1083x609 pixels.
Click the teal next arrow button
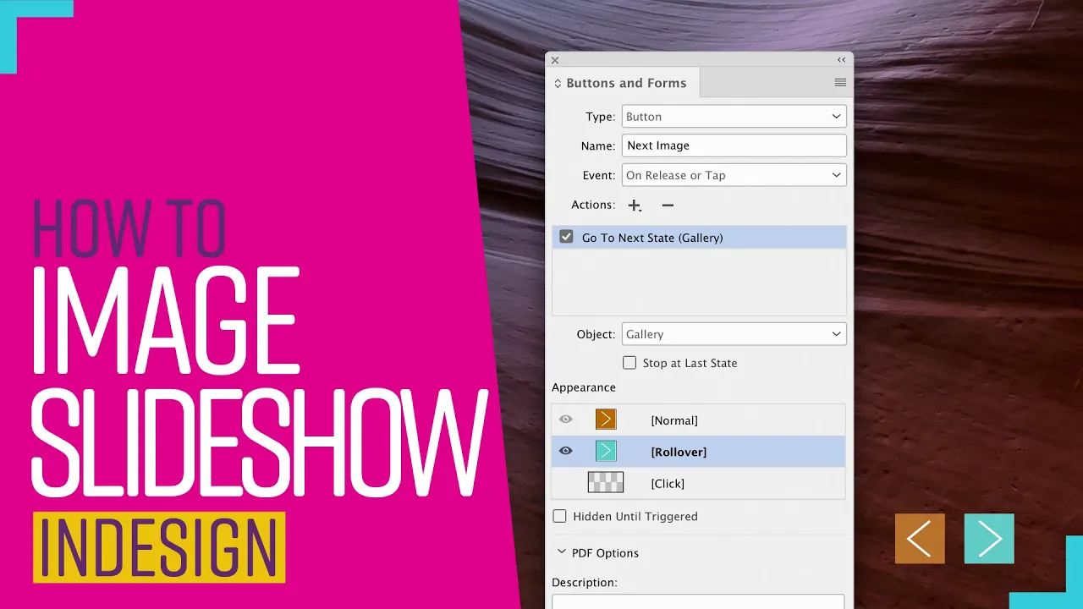coord(989,539)
